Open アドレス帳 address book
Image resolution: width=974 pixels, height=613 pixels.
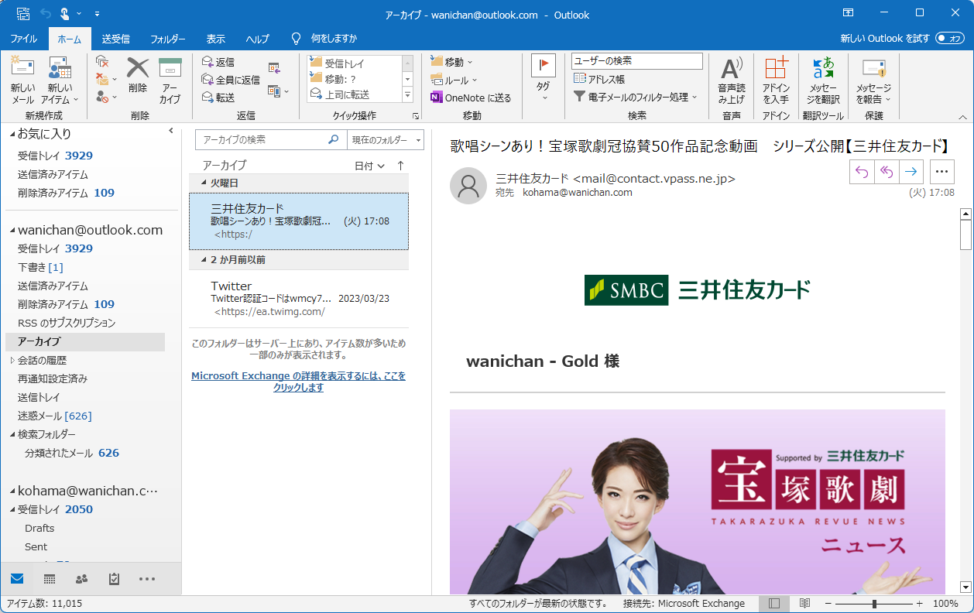click(x=599, y=79)
